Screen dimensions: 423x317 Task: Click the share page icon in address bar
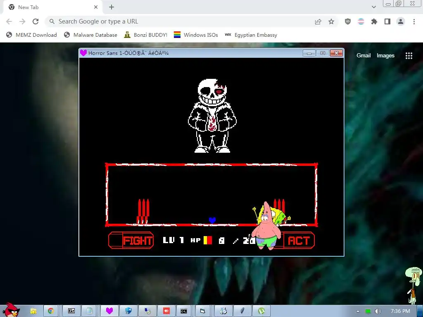318,21
